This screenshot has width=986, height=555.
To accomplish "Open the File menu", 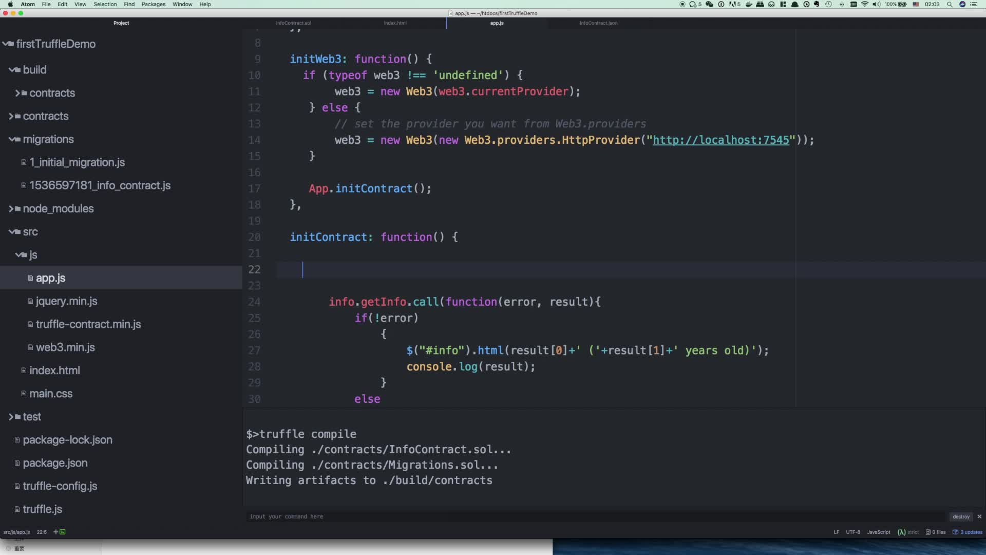I will pos(46,4).
